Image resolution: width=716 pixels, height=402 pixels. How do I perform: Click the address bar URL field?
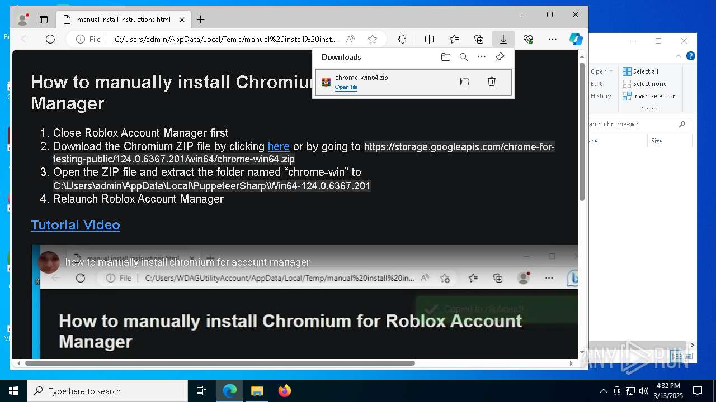(226, 39)
